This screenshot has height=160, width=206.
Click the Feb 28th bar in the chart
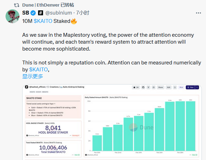(180, 126)
